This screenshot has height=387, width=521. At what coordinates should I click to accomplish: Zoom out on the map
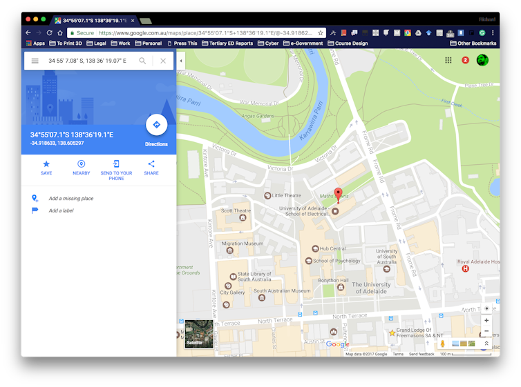(x=486, y=332)
